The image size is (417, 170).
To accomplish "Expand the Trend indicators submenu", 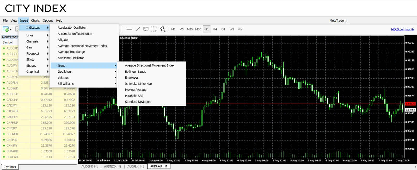I will (84, 66).
